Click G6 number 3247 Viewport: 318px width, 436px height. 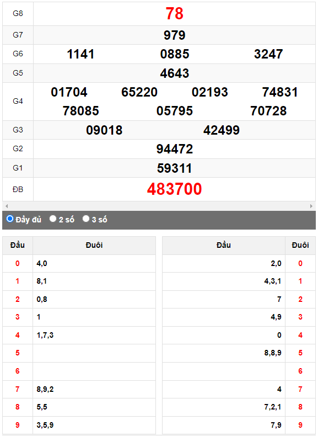click(x=268, y=54)
